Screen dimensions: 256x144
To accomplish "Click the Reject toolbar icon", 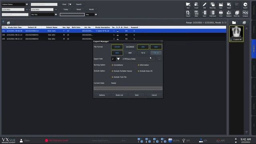I will (229, 5).
